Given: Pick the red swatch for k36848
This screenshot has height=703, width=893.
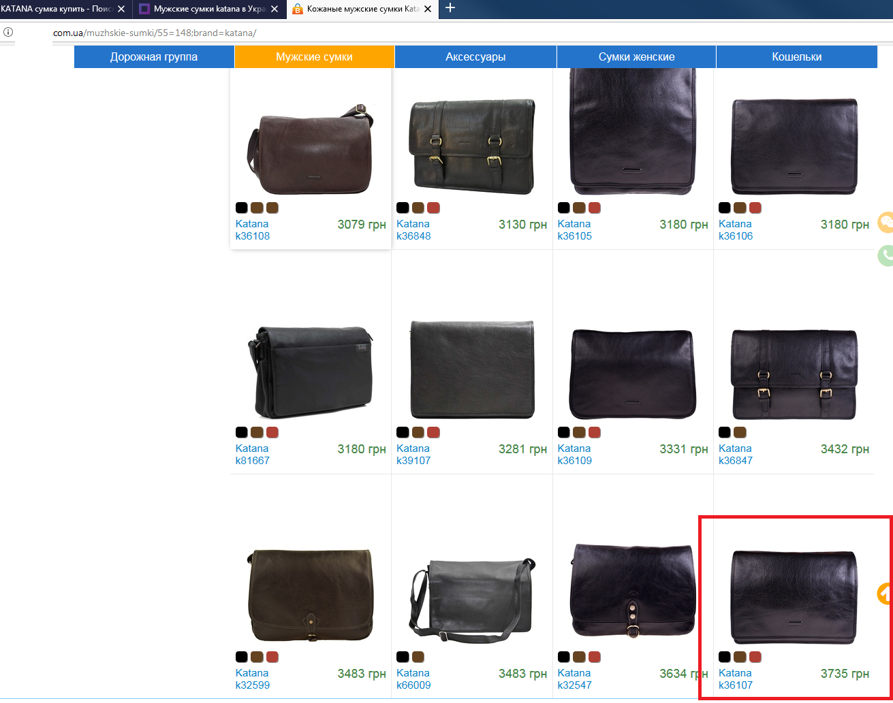Looking at the screenshot, I should (433, 208).
